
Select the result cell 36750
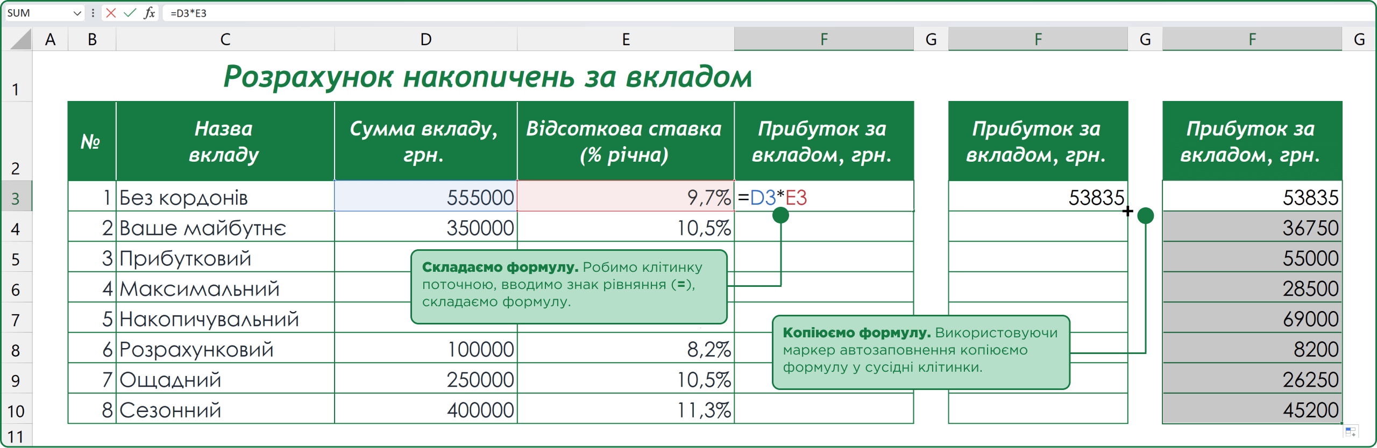click(x=1252, y=227)
